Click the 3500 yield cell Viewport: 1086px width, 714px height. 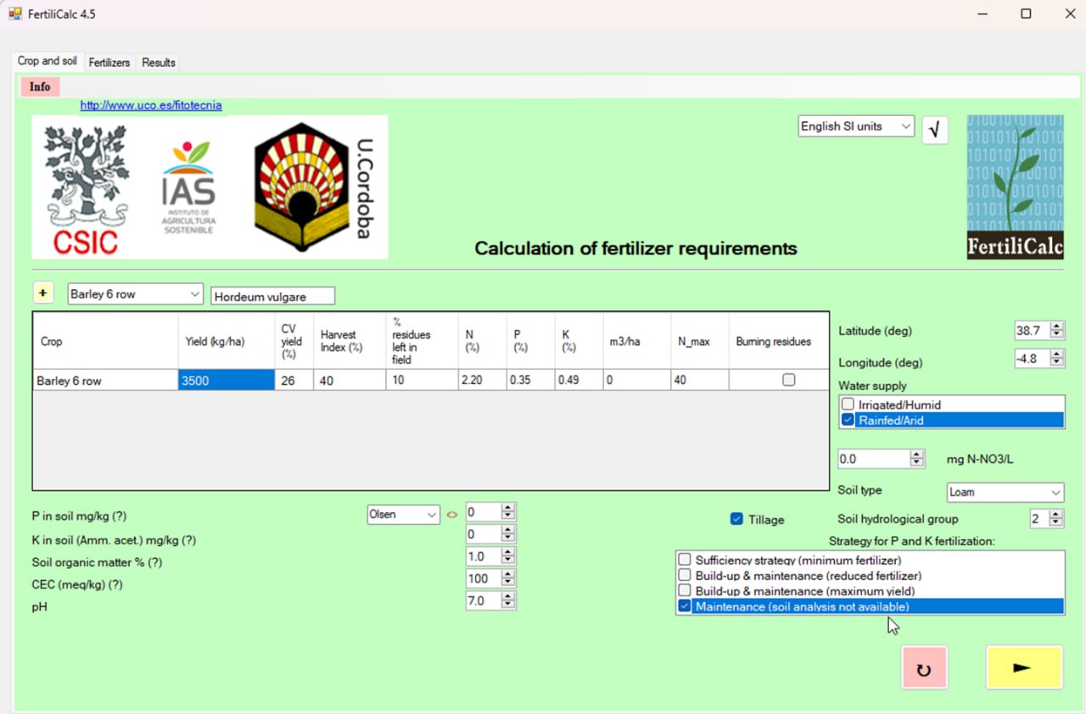tap(227, 380)
